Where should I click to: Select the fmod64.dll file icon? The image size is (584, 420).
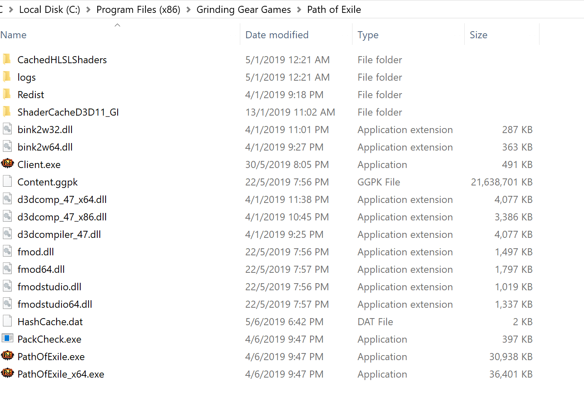pyautogui.click(x=7, y=269)
